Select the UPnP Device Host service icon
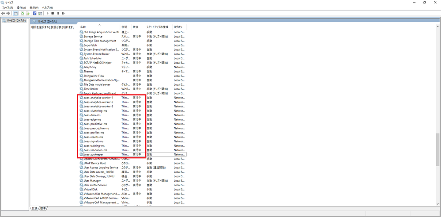The height and width of the screenshot is (217, 441). 82,163
